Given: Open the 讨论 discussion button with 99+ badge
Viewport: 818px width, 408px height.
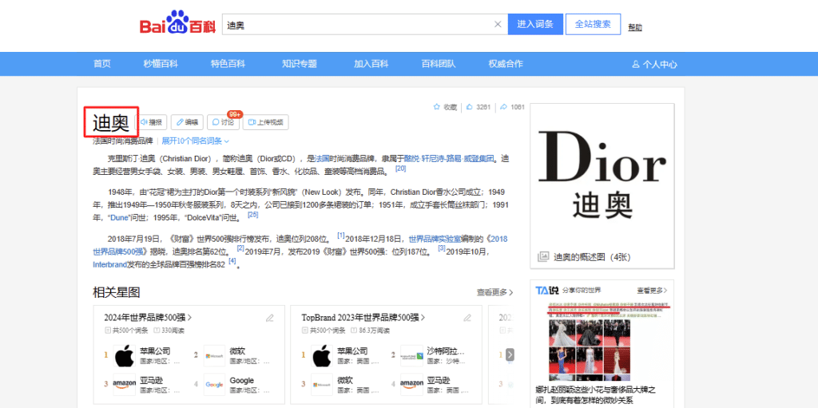Looking at the screenshot, I should (224, 122).
